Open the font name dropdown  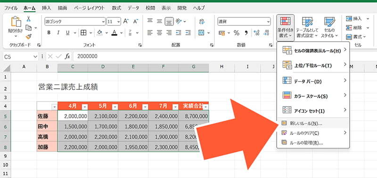pyautogui.click(x=104, y=21)
